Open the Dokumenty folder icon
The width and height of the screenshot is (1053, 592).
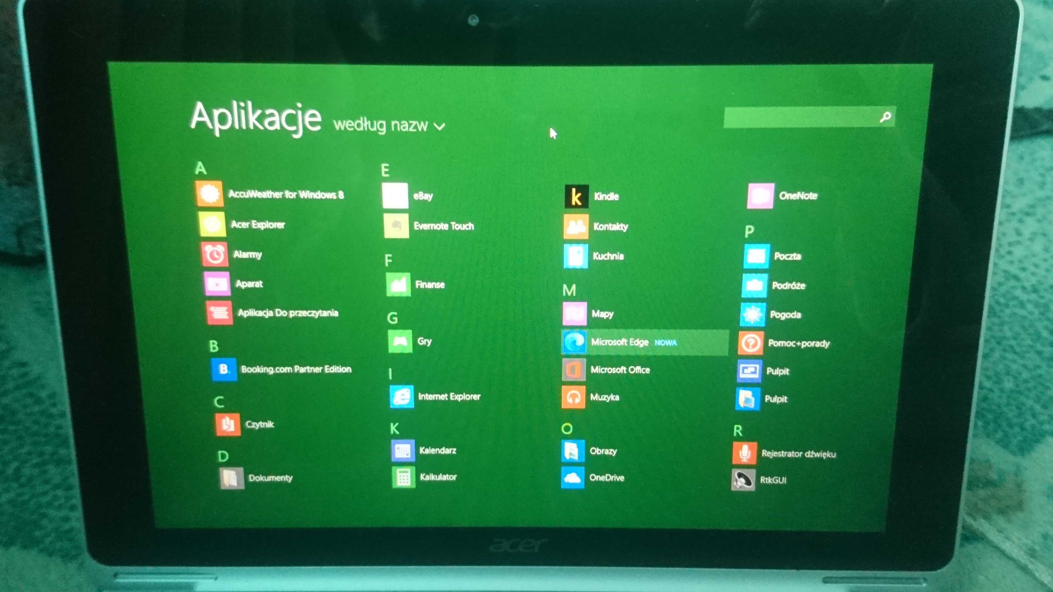(232, 478)
